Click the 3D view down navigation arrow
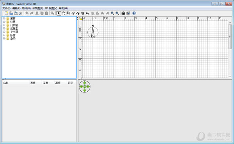The width and height of the screenshot is (234, 144). pos(85,90)
